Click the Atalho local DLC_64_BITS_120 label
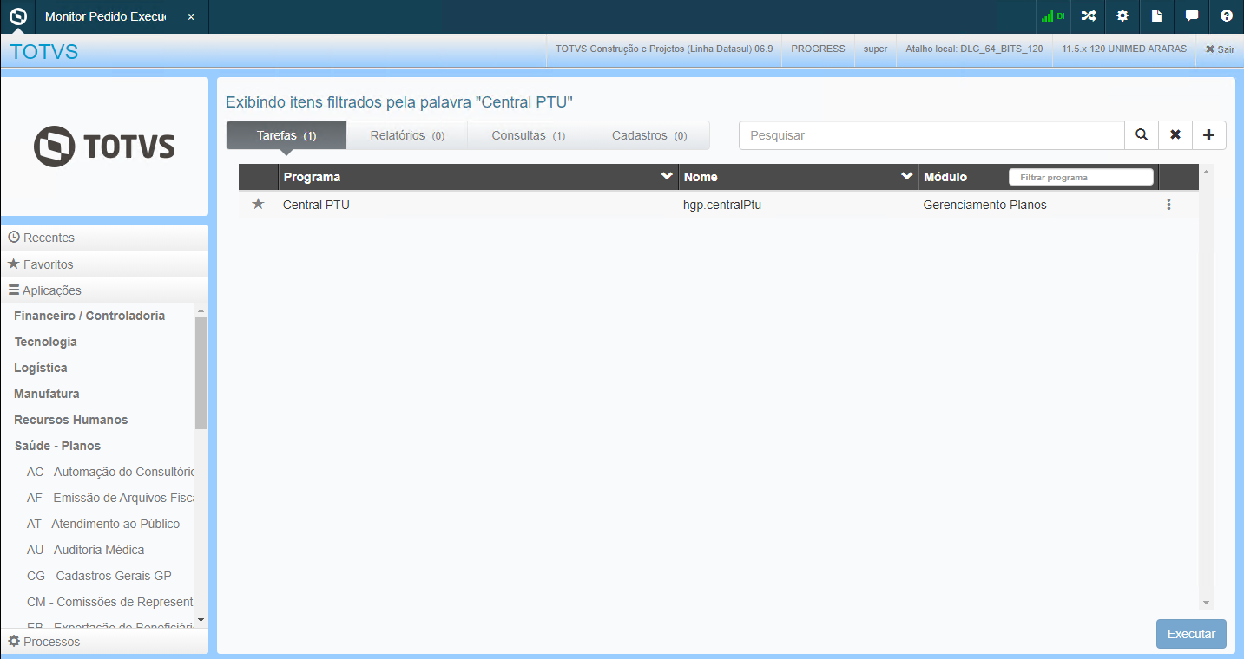 tap(974, 49)
